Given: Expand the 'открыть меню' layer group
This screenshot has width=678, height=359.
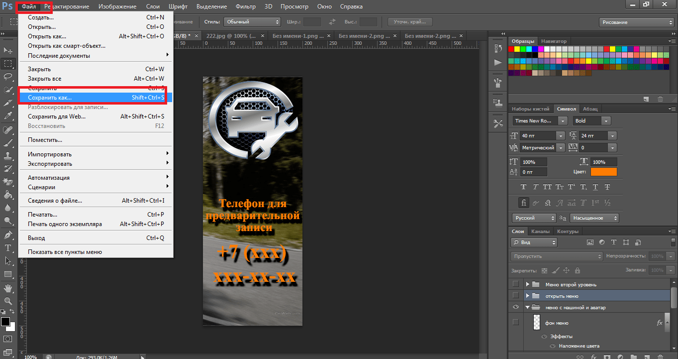Looking at the screenshot, I should (x=528, y=296).
